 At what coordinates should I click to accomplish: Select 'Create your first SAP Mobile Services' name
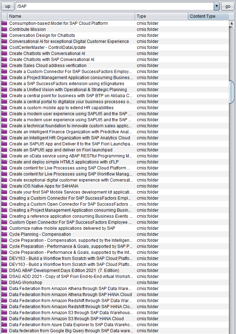[x=71, y=192]
